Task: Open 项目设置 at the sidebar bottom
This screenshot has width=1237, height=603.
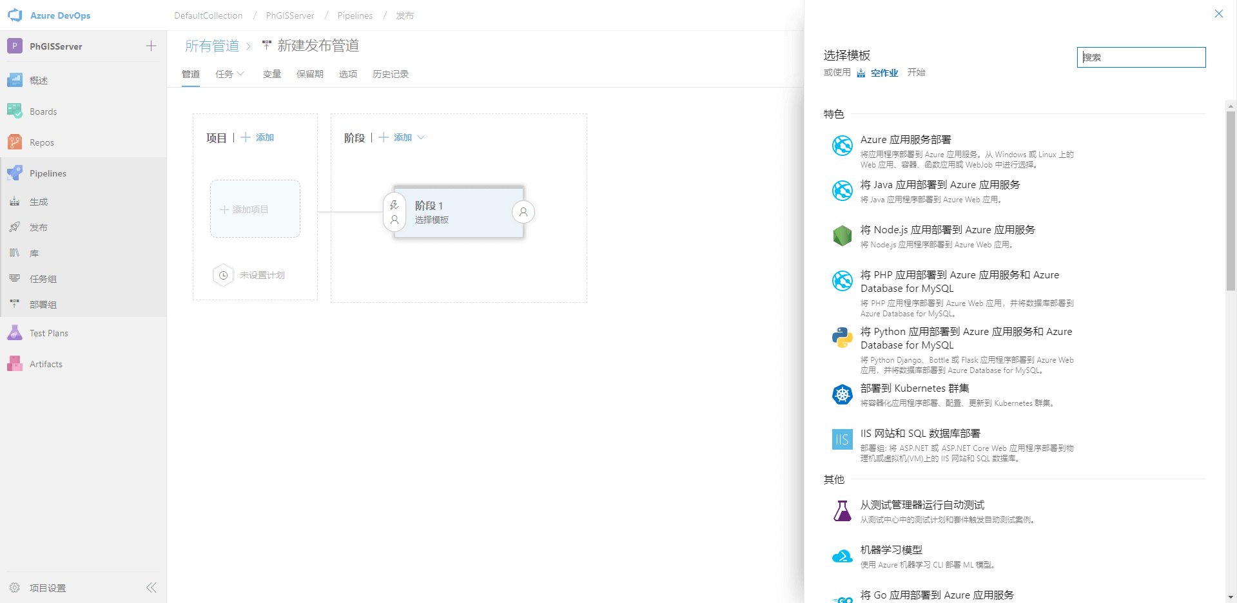Action: click(x=47, y=588)
